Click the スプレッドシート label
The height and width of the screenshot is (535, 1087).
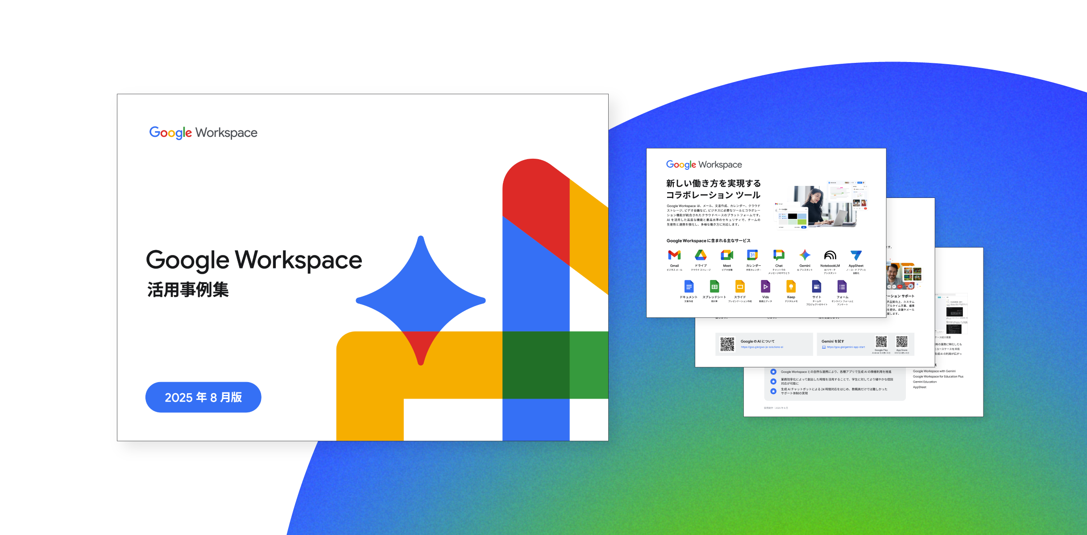coord(714,297)
